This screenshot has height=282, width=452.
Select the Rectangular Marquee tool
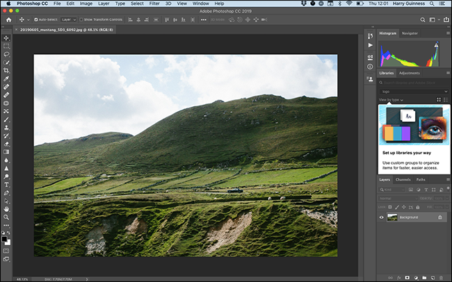[6, 46]
